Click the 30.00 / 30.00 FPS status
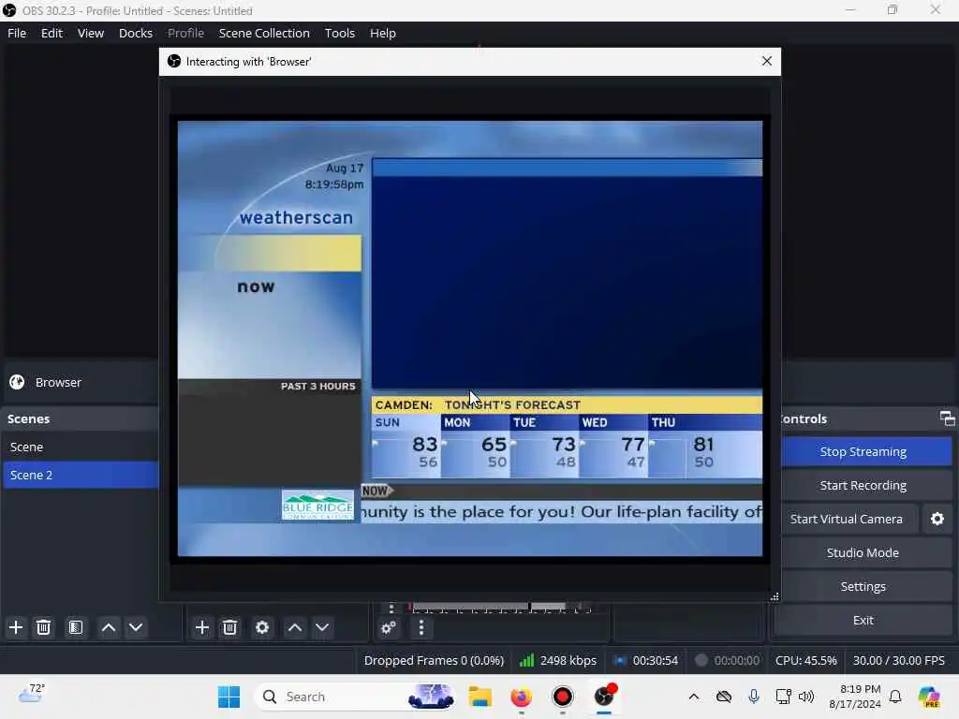This screenshot has height=719, width=959. point(898,660)
